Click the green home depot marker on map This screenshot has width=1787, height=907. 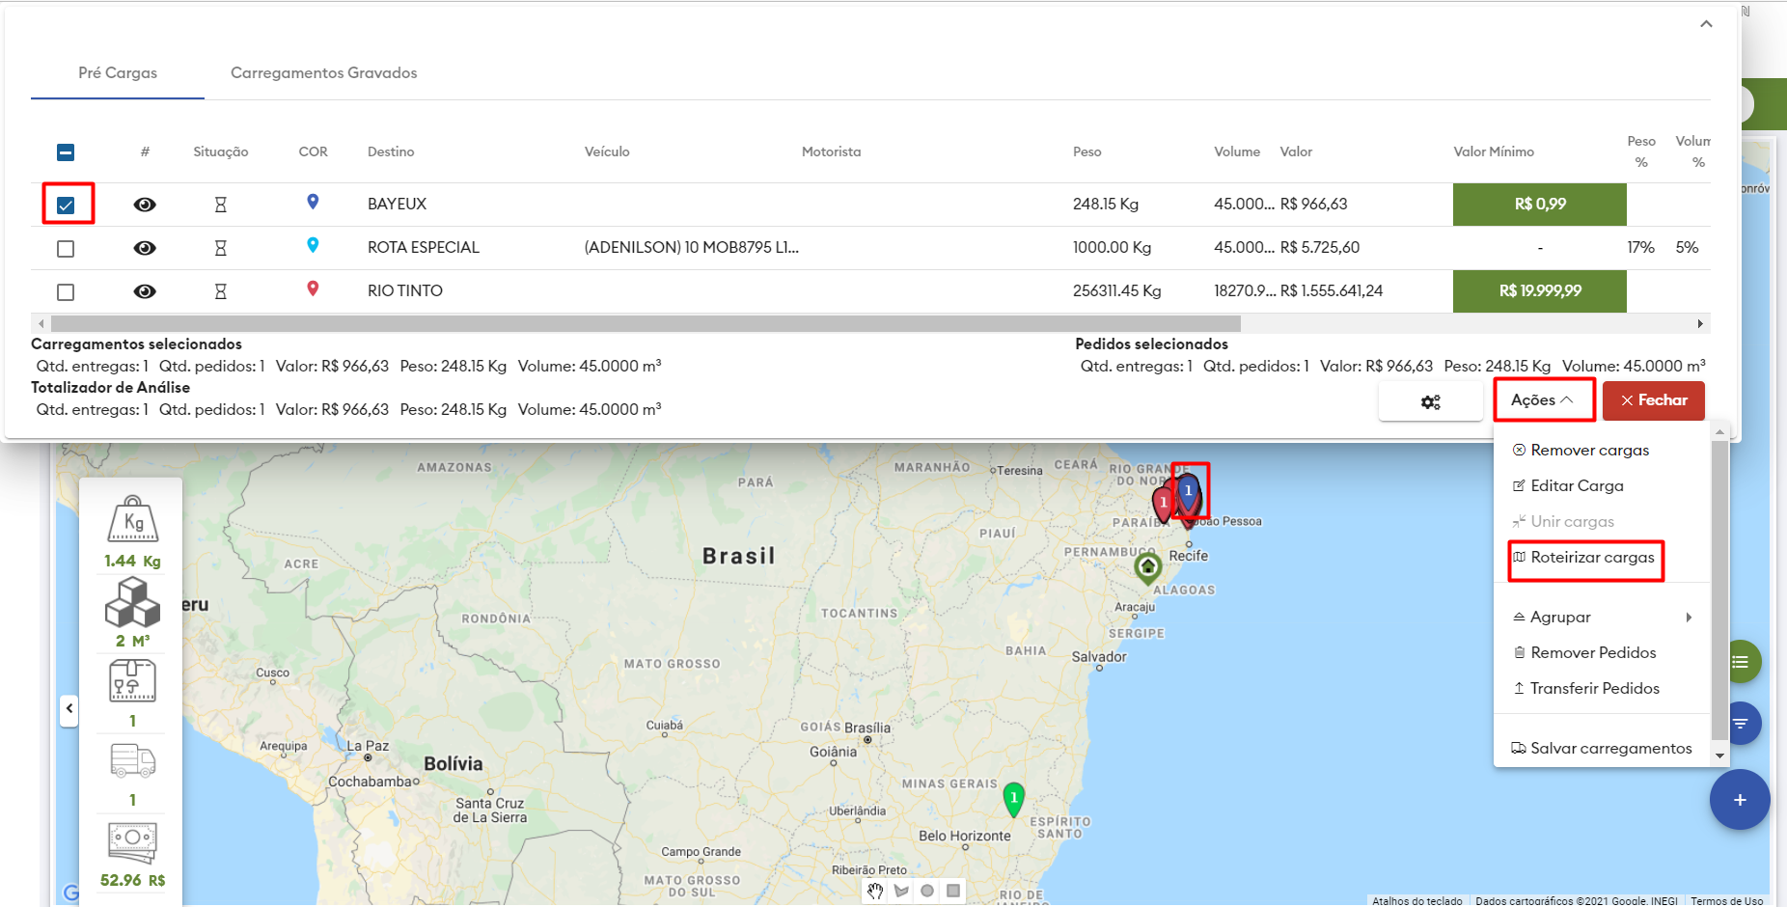pos(1147,567)
